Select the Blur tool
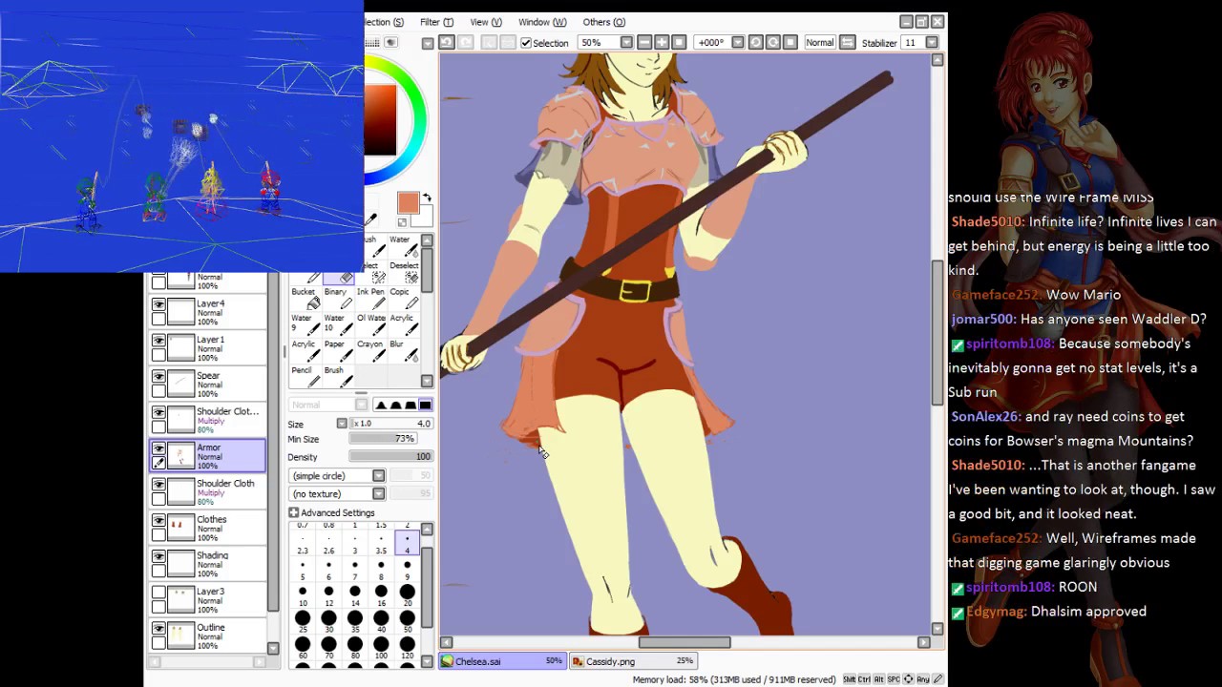 pos(403,350)
